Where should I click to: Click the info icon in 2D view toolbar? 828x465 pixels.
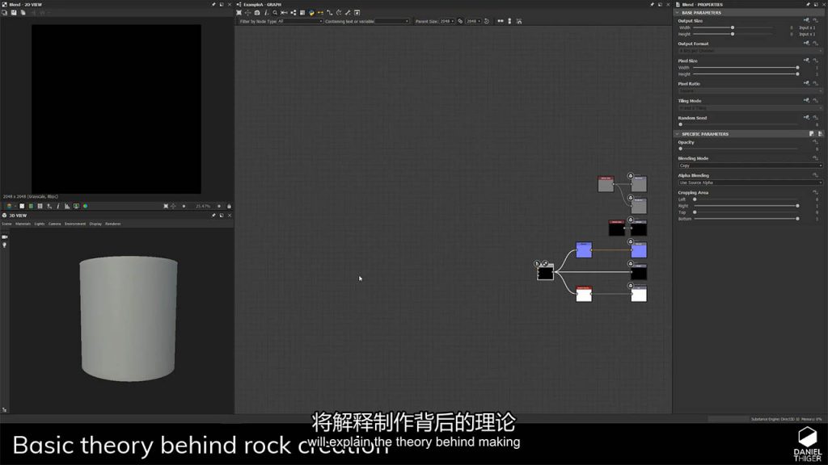(57, 206)
